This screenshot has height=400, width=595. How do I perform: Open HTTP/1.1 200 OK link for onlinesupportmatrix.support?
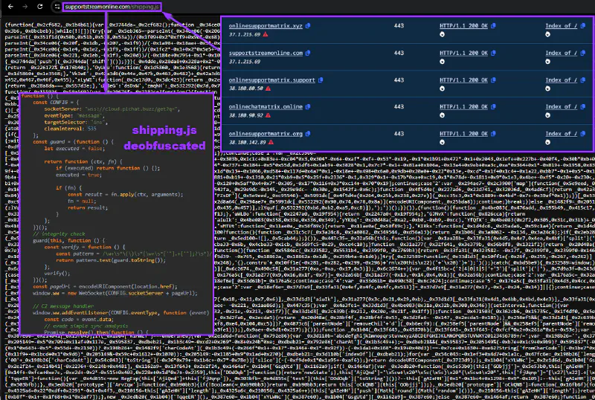463,80
